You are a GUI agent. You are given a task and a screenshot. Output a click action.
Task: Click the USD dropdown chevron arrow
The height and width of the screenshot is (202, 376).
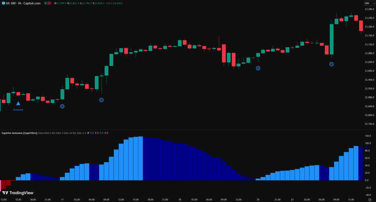tap(374, 3)
